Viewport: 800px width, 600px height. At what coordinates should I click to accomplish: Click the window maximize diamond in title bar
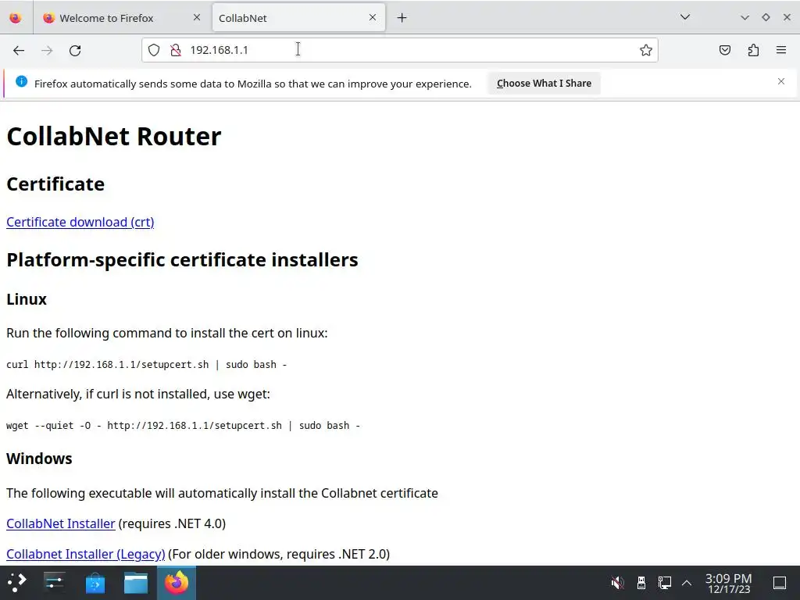tap(766, 17)
